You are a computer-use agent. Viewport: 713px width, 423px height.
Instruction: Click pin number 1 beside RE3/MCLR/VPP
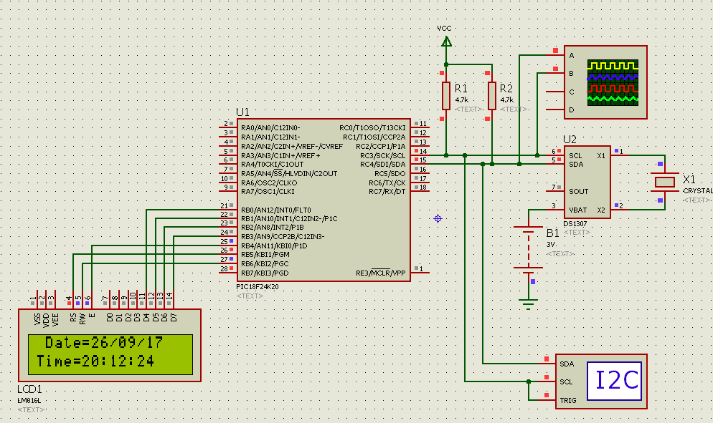click(x=422, y=268)
